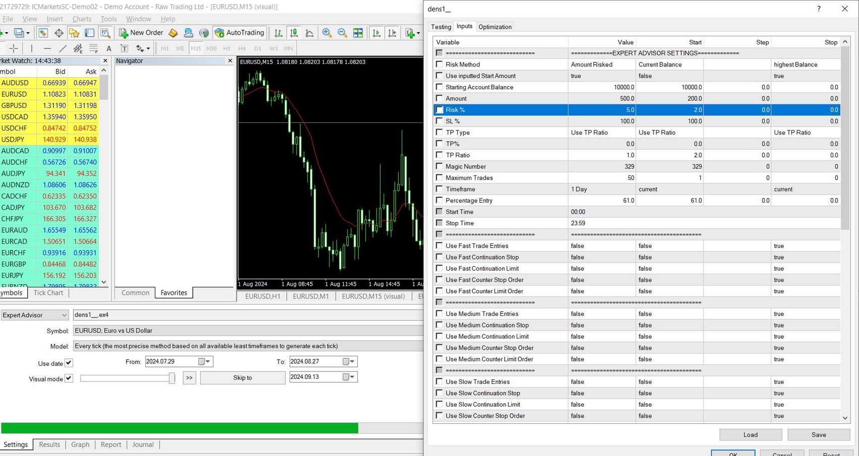
Task: Click the Load button
Action: (750, 435)
